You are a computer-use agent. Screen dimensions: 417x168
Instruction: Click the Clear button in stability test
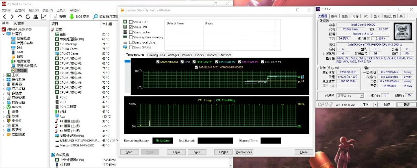(x=176, y=152)
